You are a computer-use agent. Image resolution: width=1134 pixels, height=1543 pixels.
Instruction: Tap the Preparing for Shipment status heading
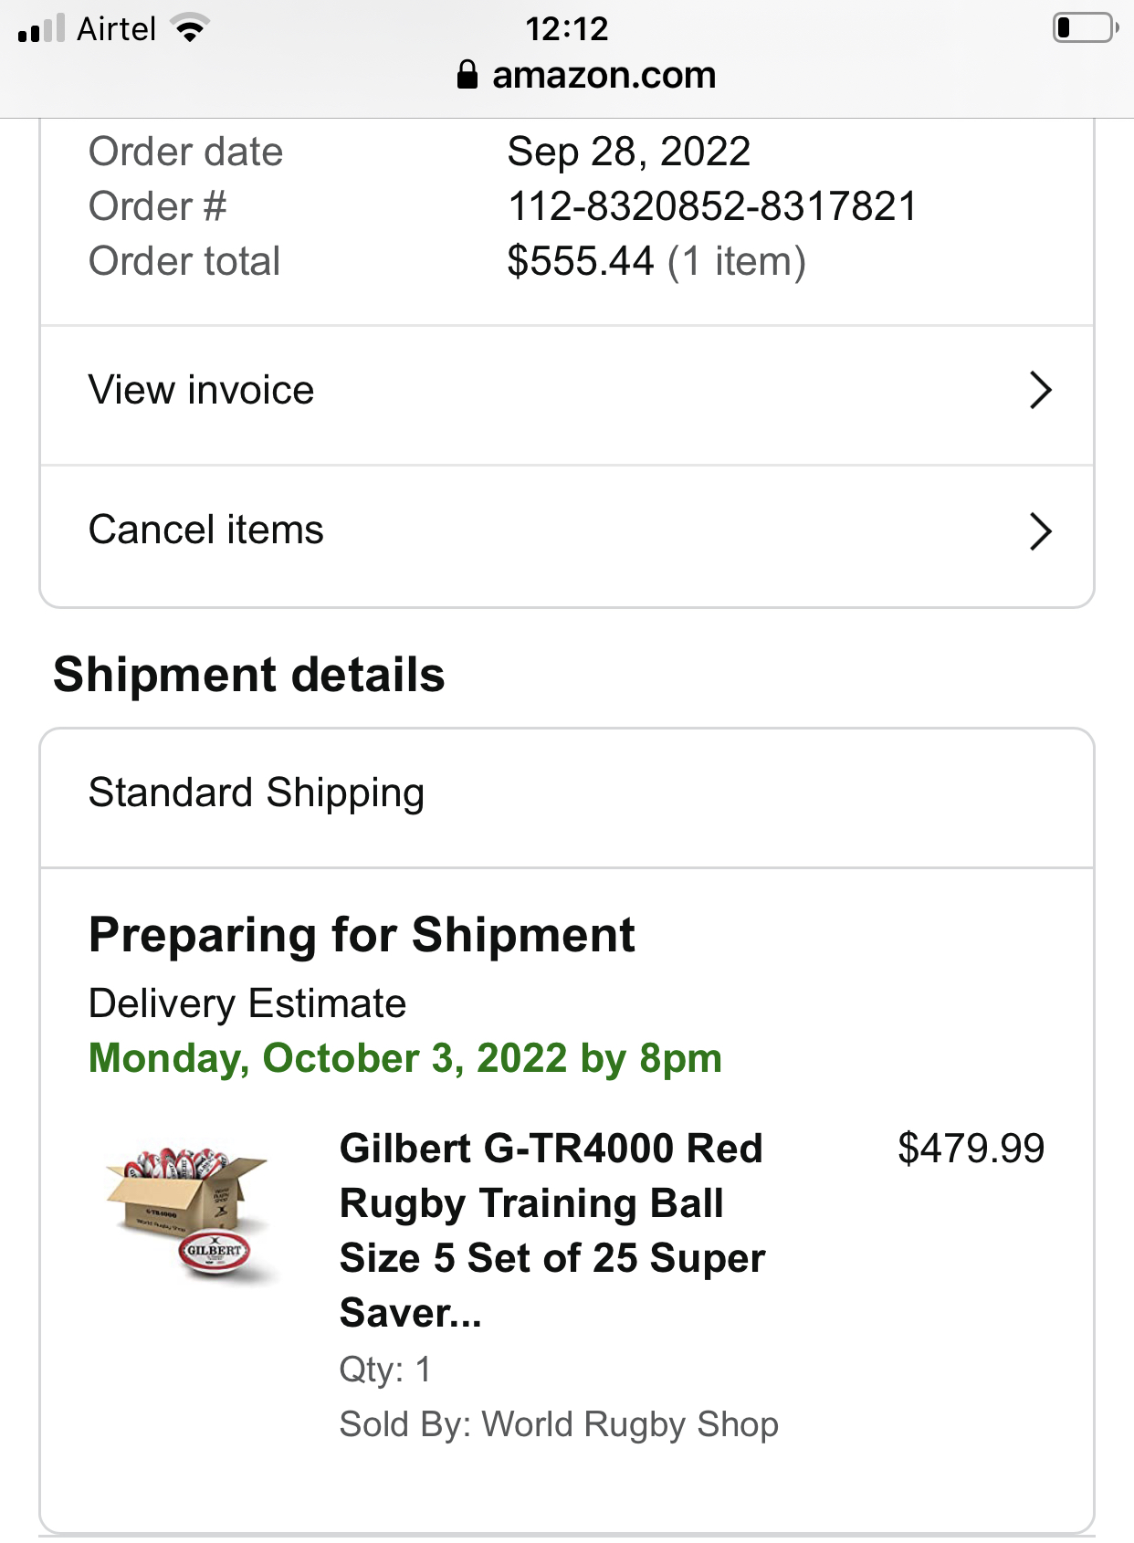click(x=362, y=935)
